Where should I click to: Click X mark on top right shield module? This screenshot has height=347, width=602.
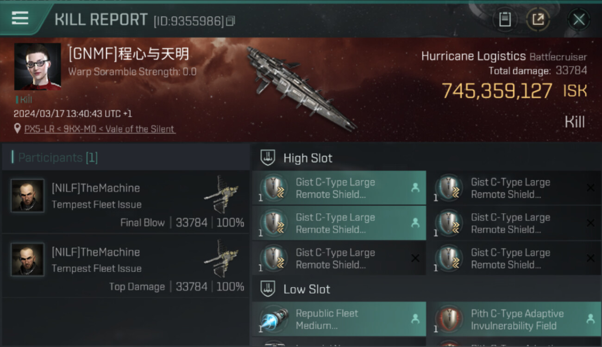point(590,187)
